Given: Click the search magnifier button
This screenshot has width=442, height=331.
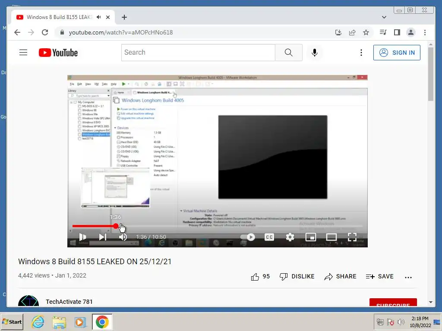Looking at the screenshot, I should 288,53.
